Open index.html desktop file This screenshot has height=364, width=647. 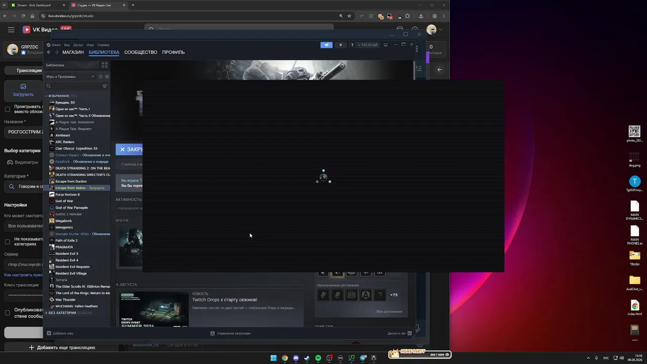point(634,308)
